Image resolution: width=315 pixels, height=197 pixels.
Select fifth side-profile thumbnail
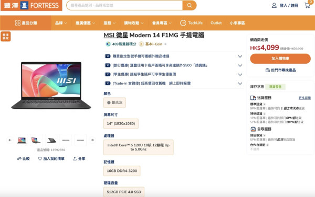pos(80,140)
